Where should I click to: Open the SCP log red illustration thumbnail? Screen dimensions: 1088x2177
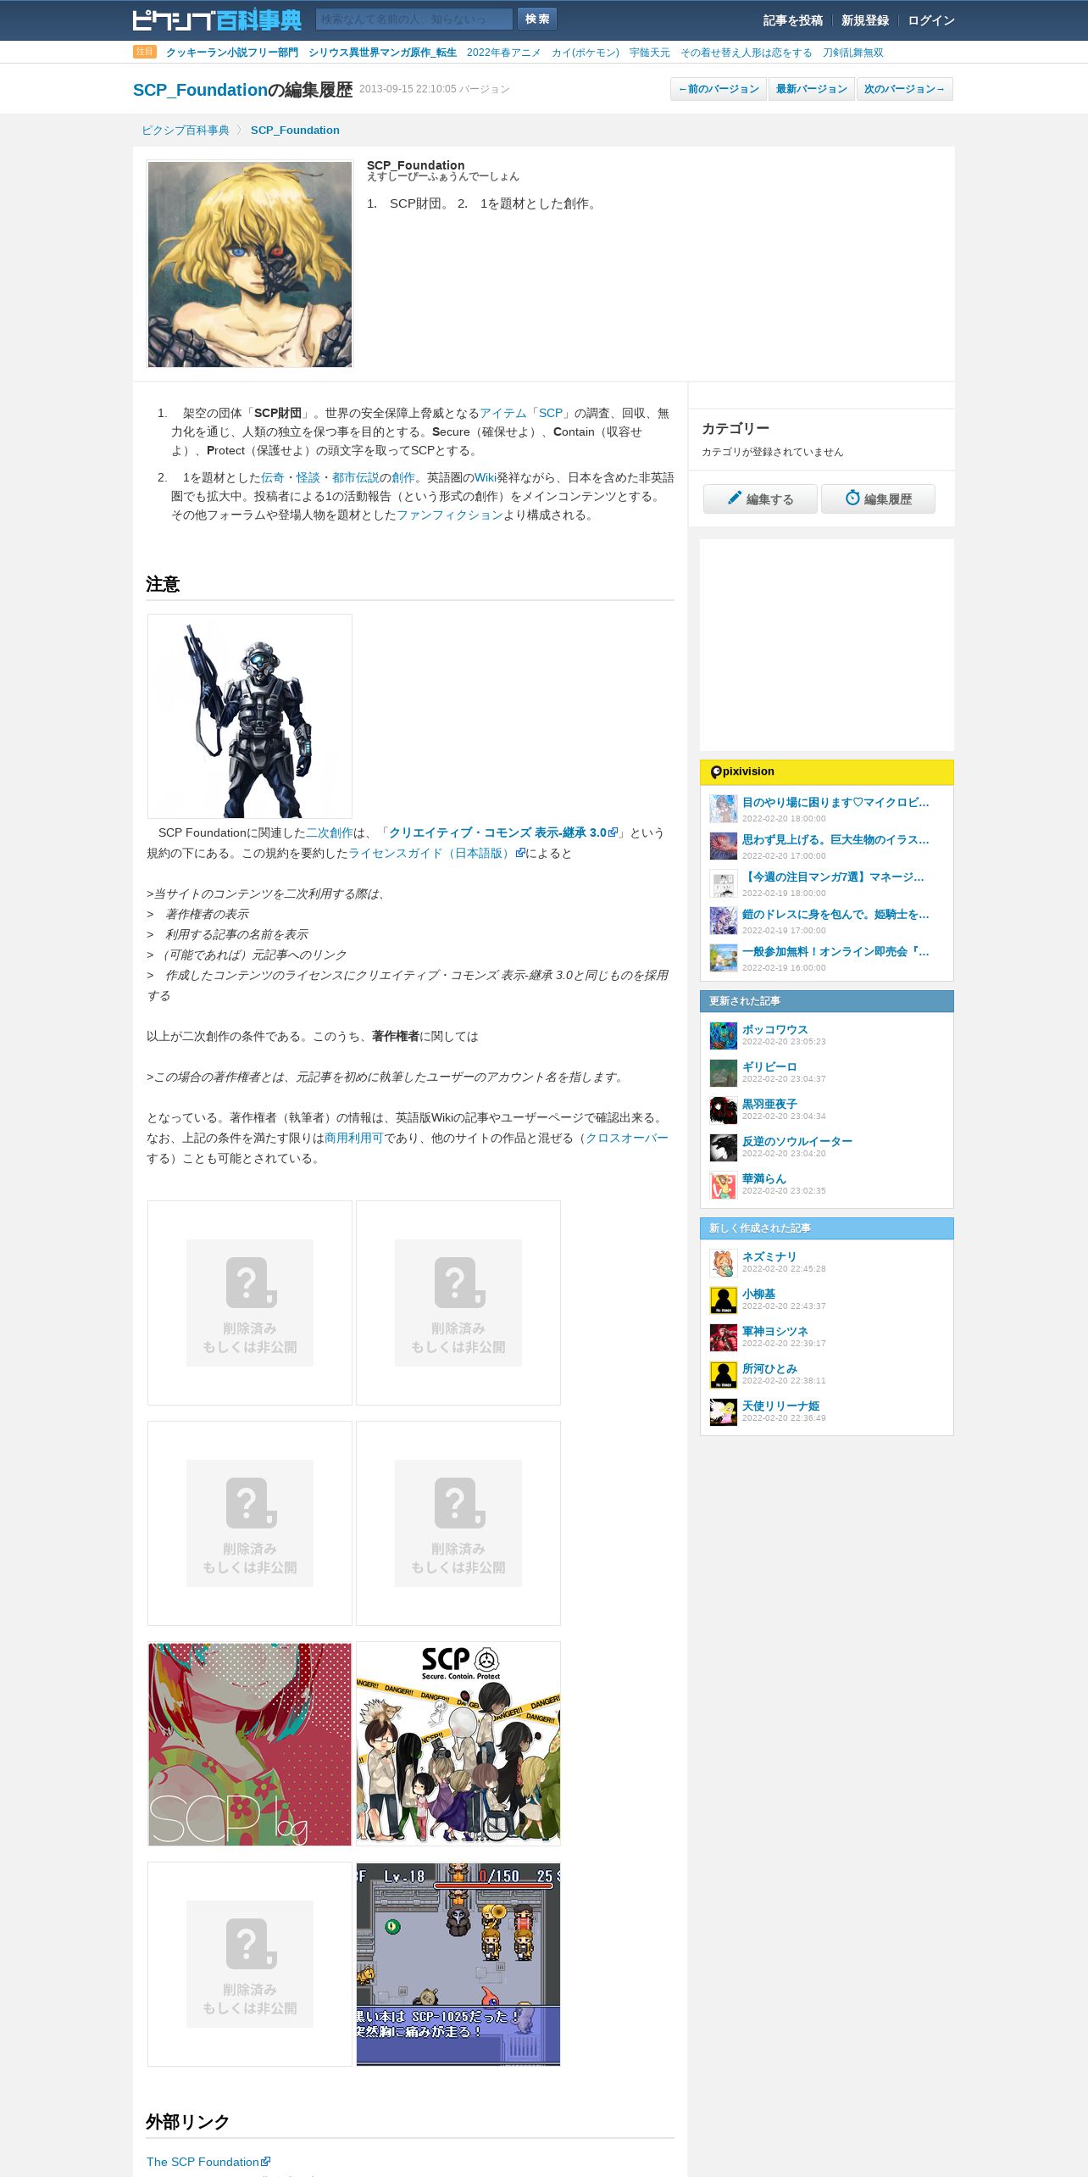250,1744
